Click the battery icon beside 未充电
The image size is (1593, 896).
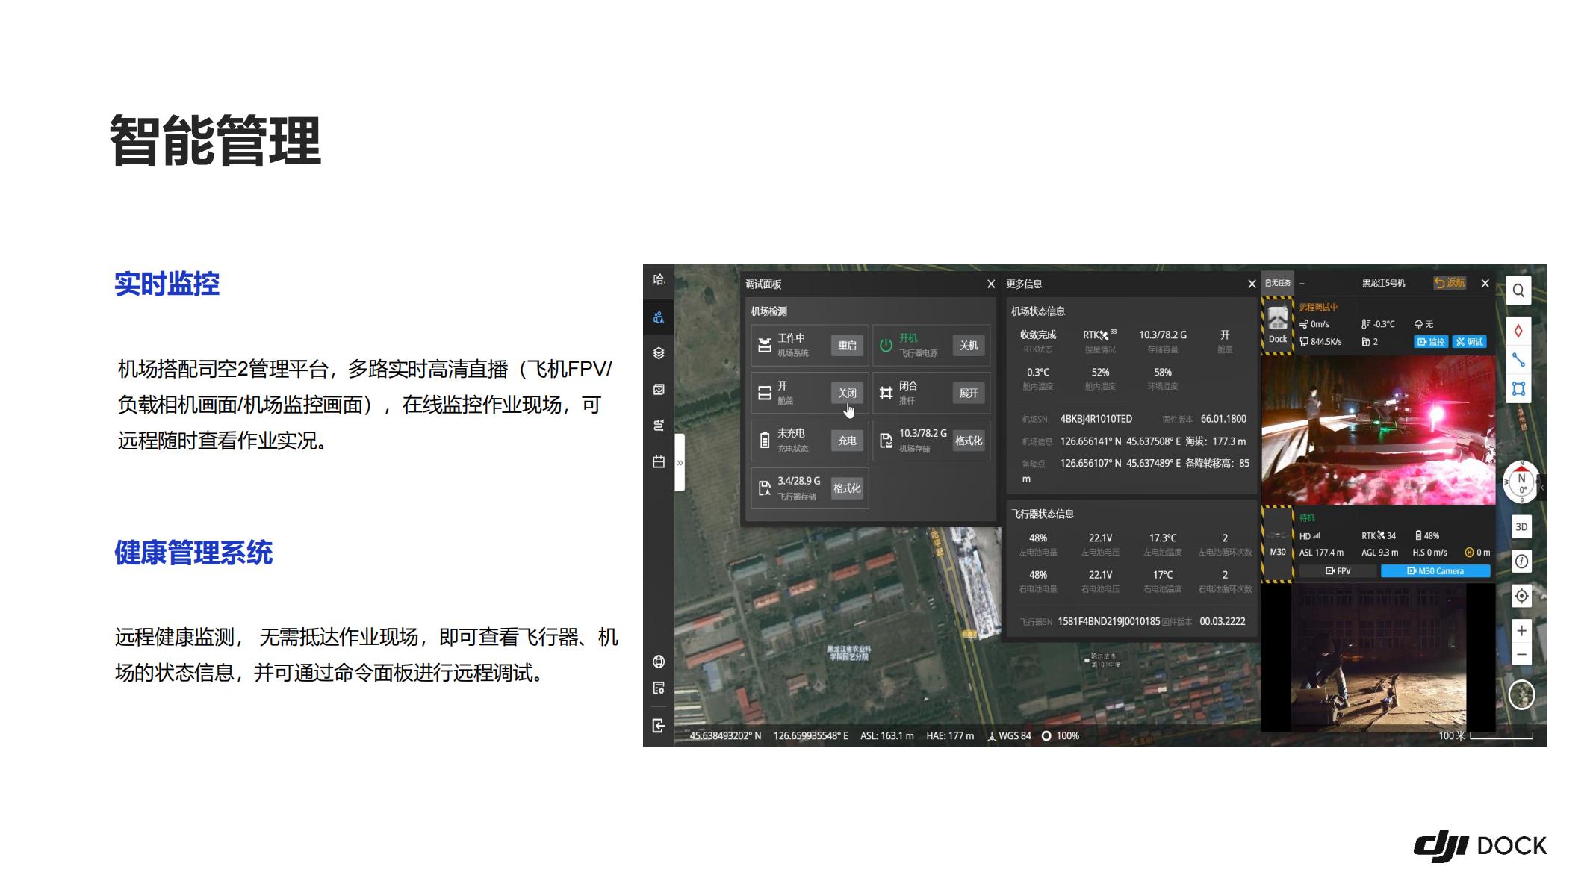click(x=765, y=441)
